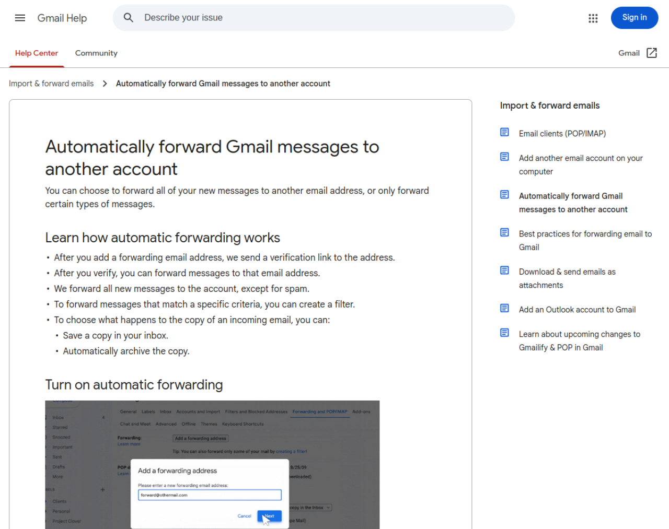Click the text 'Automatically archive the copy.'
Screen dimensions: 669x529
click(126, 351)
